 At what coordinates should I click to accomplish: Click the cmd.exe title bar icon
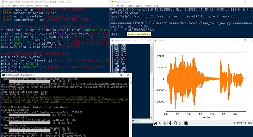coord(3,75)
